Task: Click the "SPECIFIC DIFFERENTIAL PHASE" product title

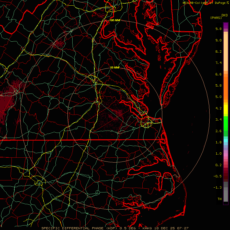Action: coord(73,228)
